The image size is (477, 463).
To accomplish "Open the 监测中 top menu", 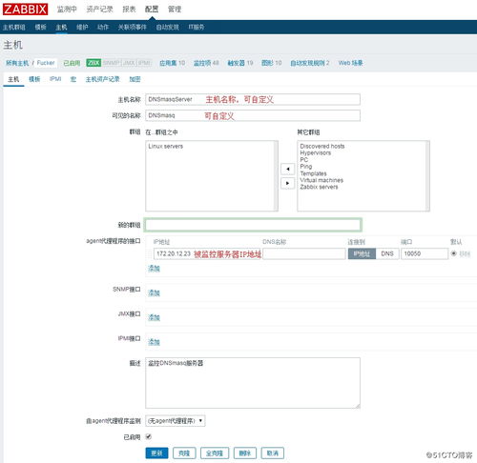I will pyautogui.click(x=67, y=10).
